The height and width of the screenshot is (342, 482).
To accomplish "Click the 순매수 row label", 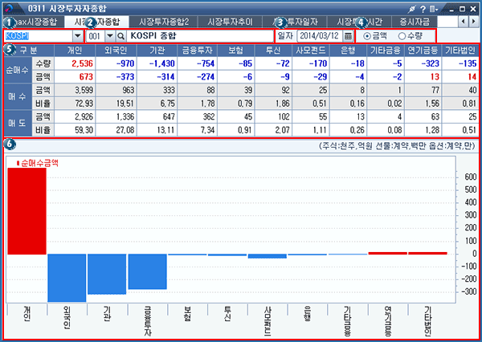I will point(17,70).
